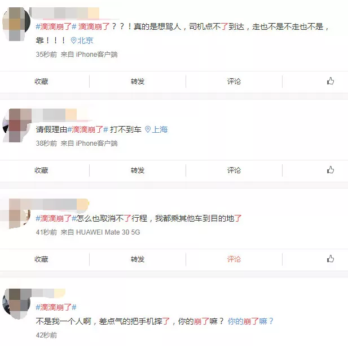Click the 35秒前 timestamp on first post
Viewport: 348px width, 346px height.
46,55
